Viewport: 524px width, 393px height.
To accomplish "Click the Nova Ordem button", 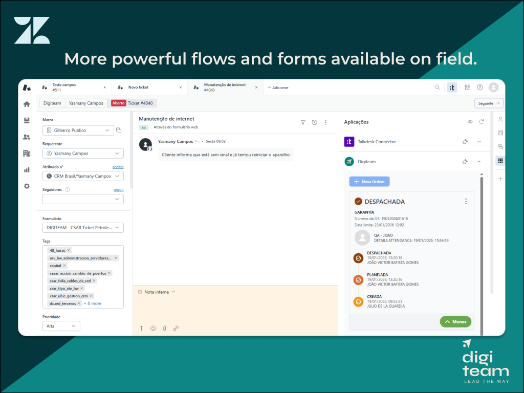I will click(x=369, y=182).
